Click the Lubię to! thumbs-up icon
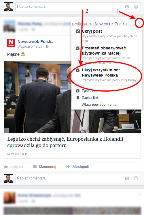This screenshot has height=215, width=144. tap(6, 167)
